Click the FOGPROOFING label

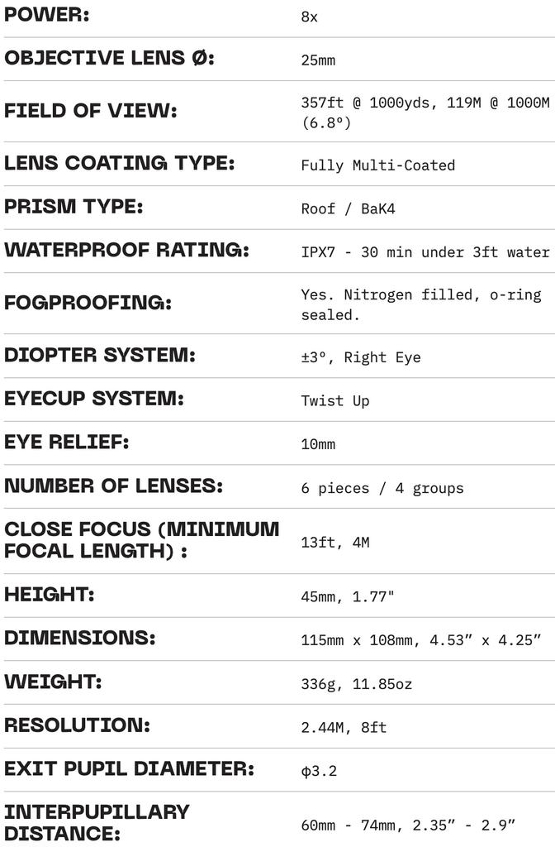(88, 303)
